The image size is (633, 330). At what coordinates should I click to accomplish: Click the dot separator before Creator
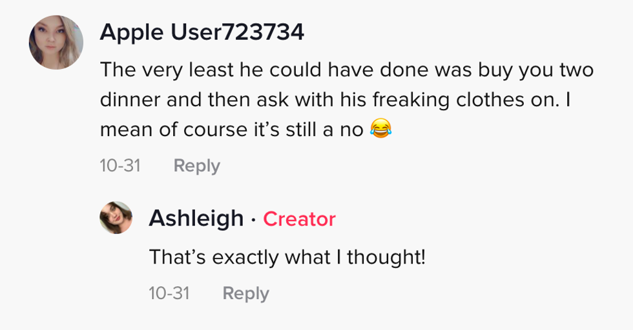(254, 220)
